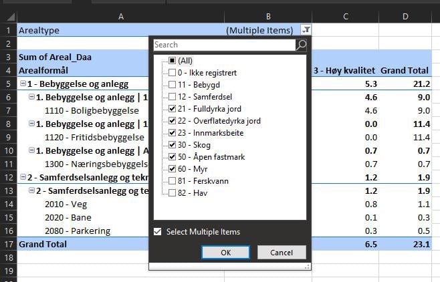Image resolution: width=440 pixels, height=282 pixels.
Task: Uncheck the '30 - Skog' checkbox
Action: pos(173,144)
